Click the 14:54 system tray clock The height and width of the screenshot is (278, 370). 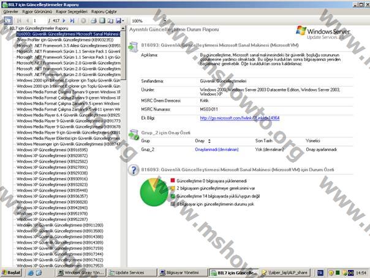(361, 273)
